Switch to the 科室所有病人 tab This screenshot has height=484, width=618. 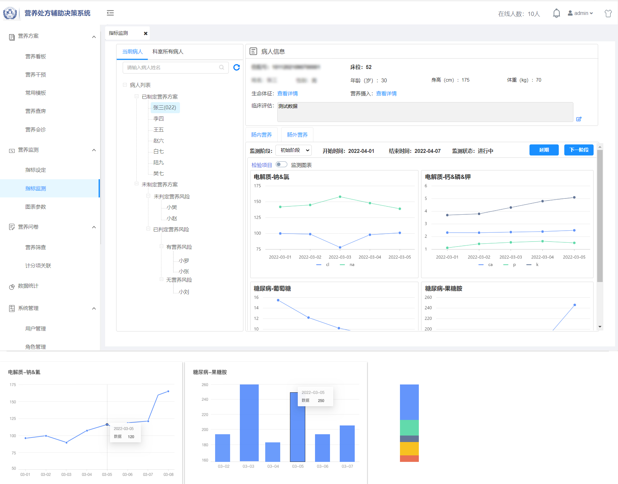[x=168, y=52]
